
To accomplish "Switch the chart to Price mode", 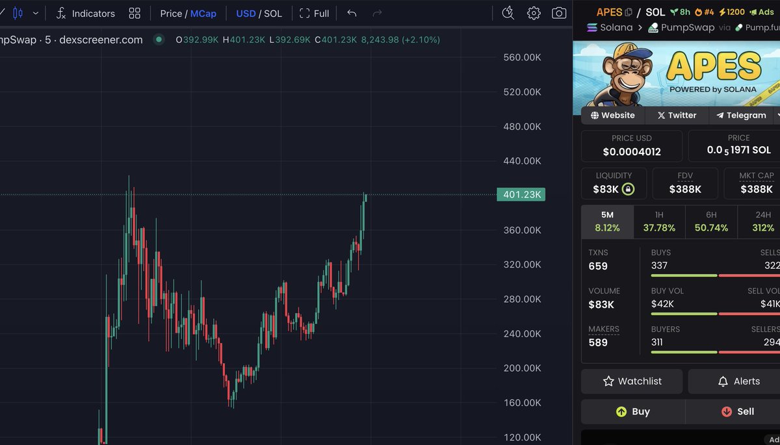I will (x=171, y=13).
